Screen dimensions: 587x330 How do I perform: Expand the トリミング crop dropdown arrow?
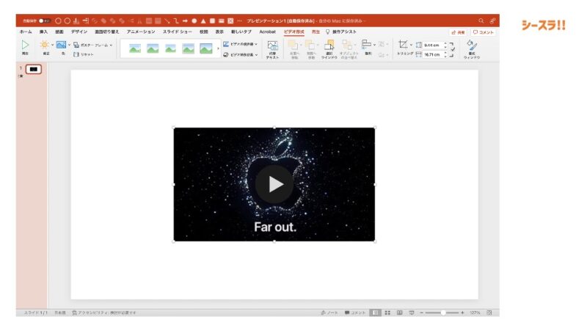[411, 45]
